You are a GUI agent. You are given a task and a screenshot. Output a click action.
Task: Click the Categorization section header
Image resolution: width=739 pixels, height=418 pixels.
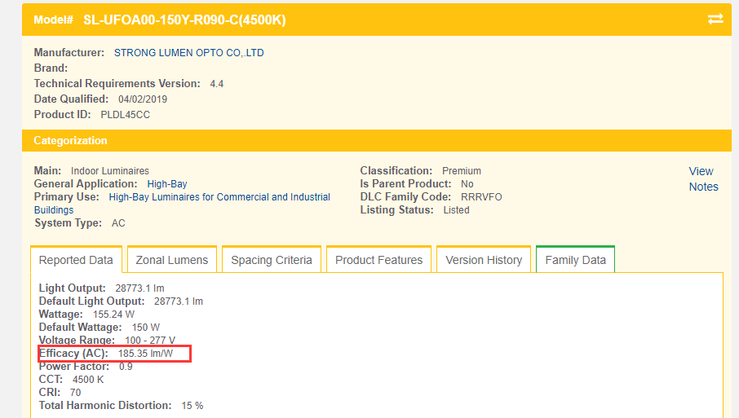[x=70, y=141]
